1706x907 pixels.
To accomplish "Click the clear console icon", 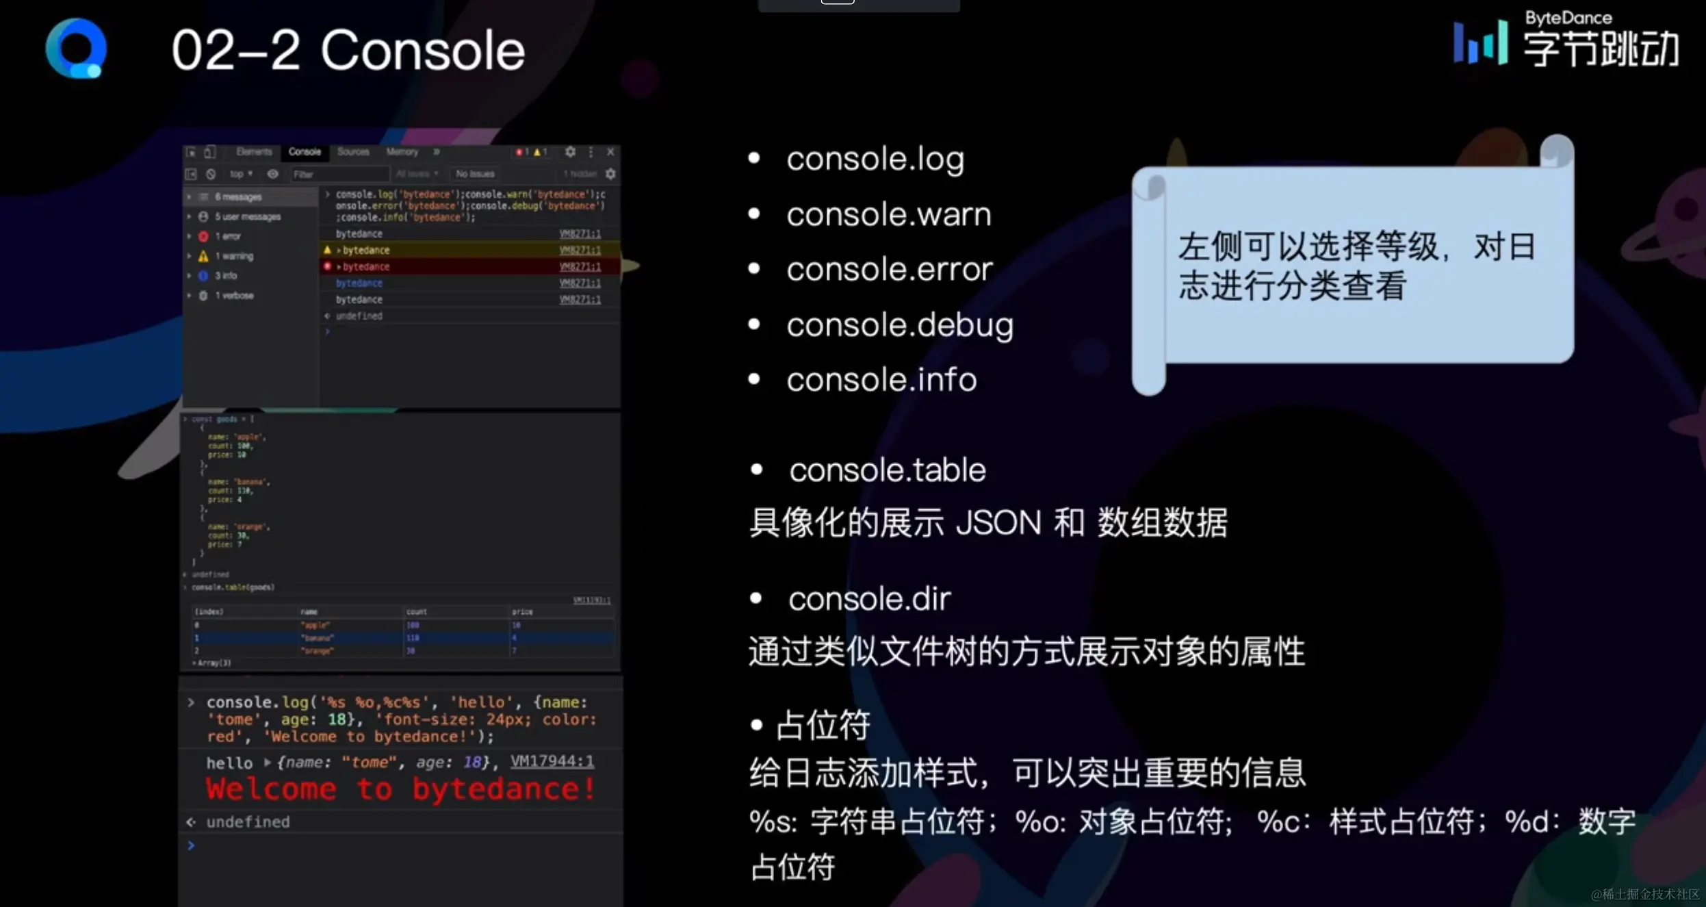I will point(211,174).
